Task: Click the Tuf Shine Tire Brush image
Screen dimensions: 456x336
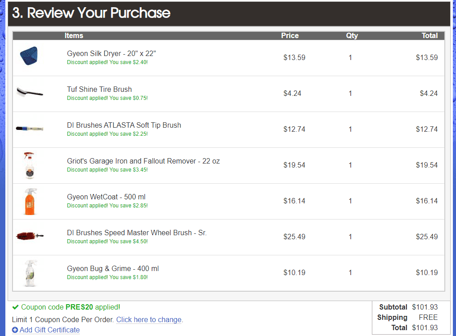Action: 30,92
